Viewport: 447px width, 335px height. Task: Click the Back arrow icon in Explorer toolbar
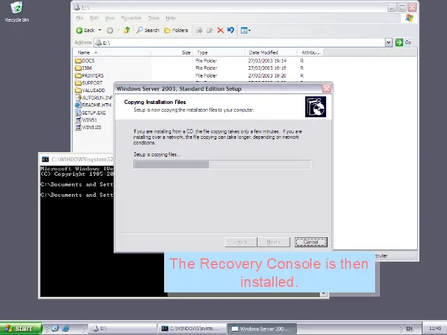79,30
